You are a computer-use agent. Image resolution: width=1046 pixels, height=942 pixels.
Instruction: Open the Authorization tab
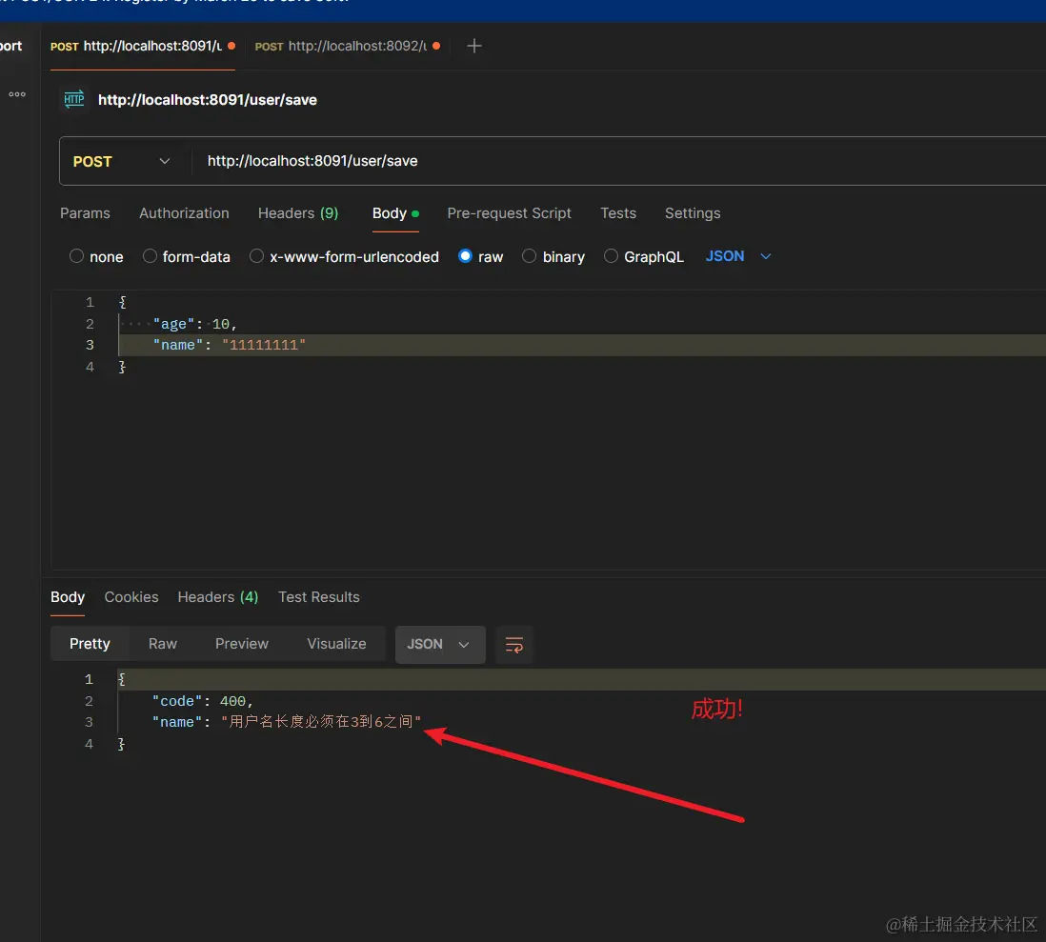(x=184, y=213)
